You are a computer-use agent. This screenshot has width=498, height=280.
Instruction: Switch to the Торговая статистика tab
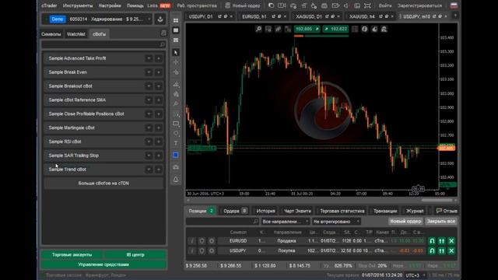tap(342, 211)
